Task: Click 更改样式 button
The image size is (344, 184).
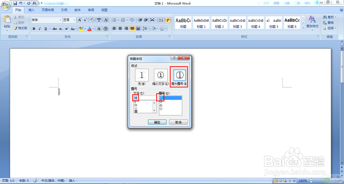Action: (312, 23)
